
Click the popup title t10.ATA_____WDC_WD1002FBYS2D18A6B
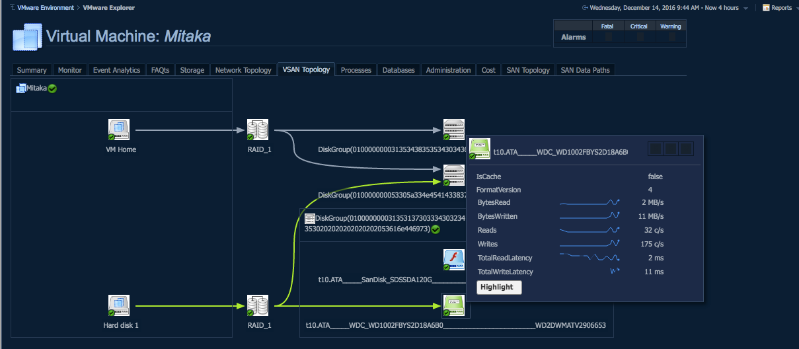click(x=560, y=152)
